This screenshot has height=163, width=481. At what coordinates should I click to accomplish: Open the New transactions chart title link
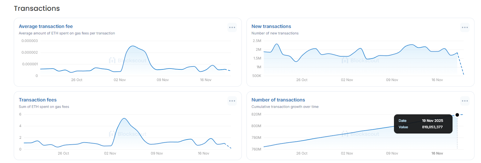tap(271, 26)
